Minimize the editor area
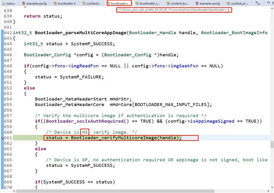The image size is (274, 193). [268, 3]
